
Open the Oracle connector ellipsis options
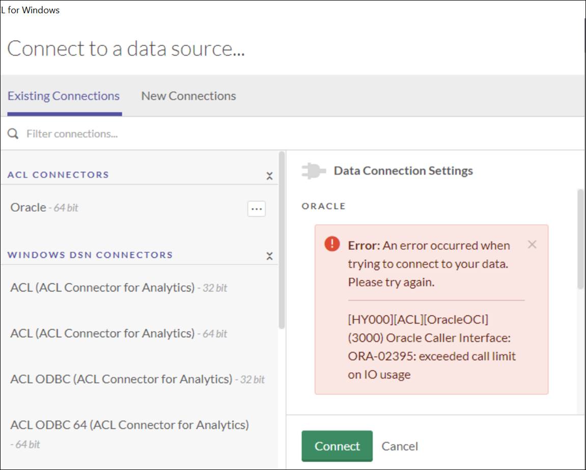pyautogui.click(x=256, y=209)
